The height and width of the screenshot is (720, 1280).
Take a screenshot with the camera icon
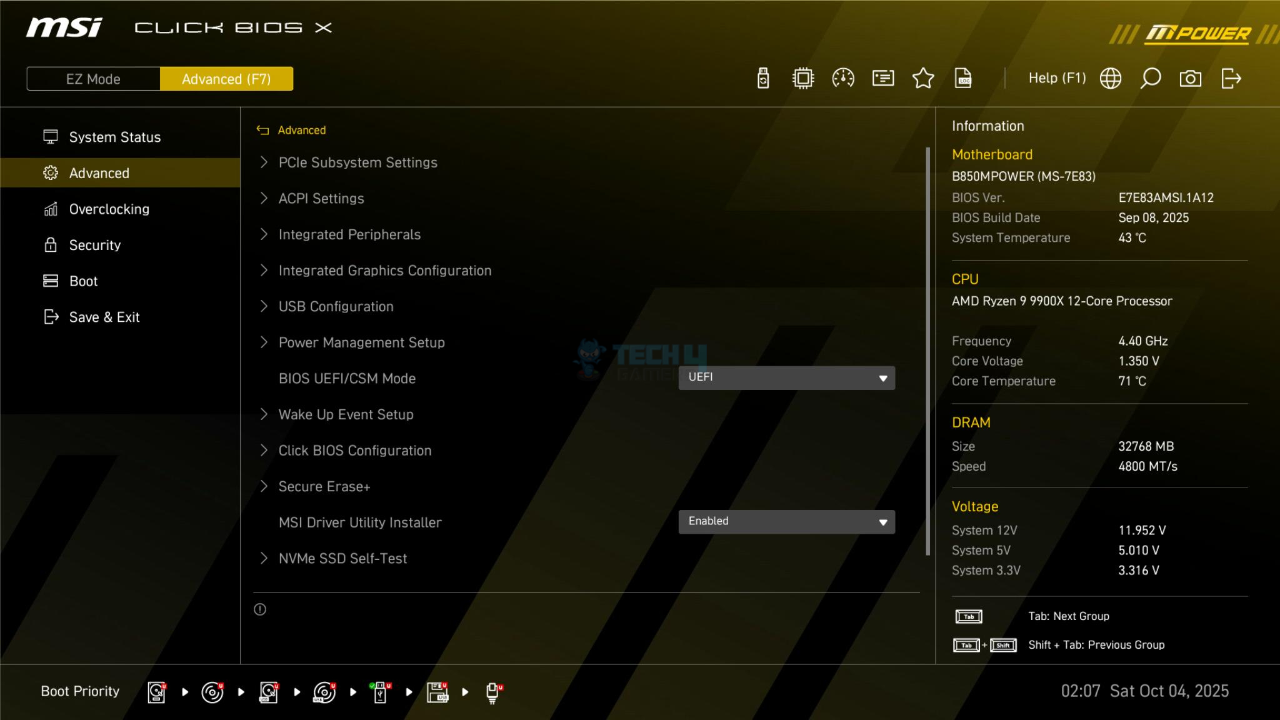click(1190, 79)
